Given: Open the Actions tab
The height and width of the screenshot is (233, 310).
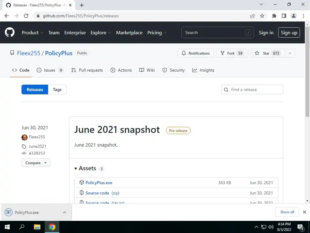Looking at the screenshot, I should [121, 70].
